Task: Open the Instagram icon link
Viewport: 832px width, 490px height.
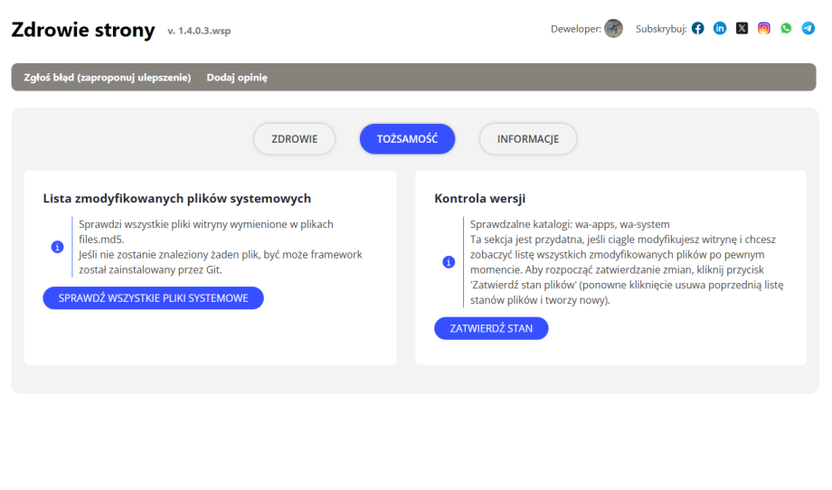Action: click(x=764, y=28)
